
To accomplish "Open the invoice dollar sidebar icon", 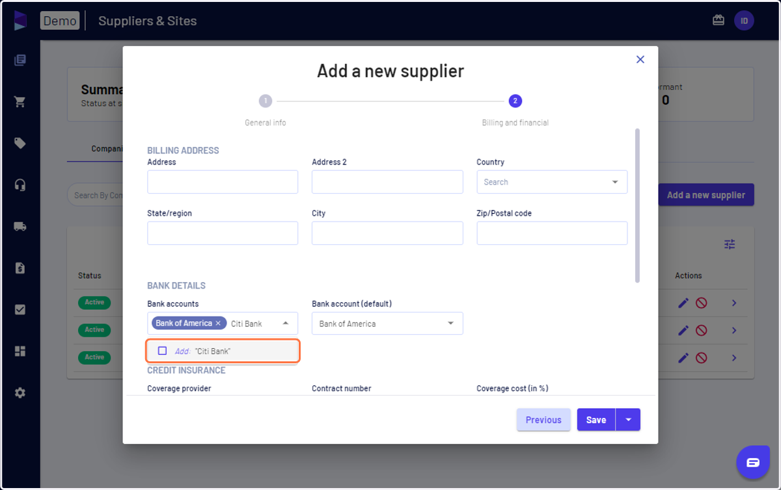I will pyautogui.click(x=20, y=268).
